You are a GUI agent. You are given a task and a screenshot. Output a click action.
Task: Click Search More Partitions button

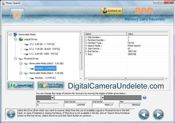pos(51,85)
